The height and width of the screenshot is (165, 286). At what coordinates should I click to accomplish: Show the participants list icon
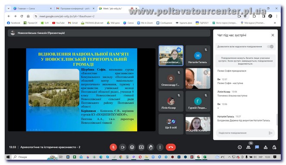point(248,147)
